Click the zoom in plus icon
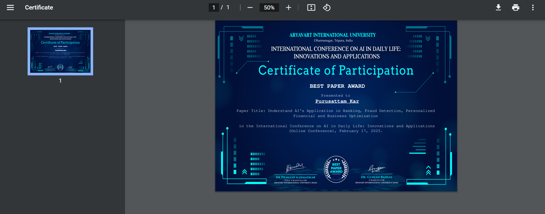Image resolution: width=545 pixels, height=214 pixels. 289,7
